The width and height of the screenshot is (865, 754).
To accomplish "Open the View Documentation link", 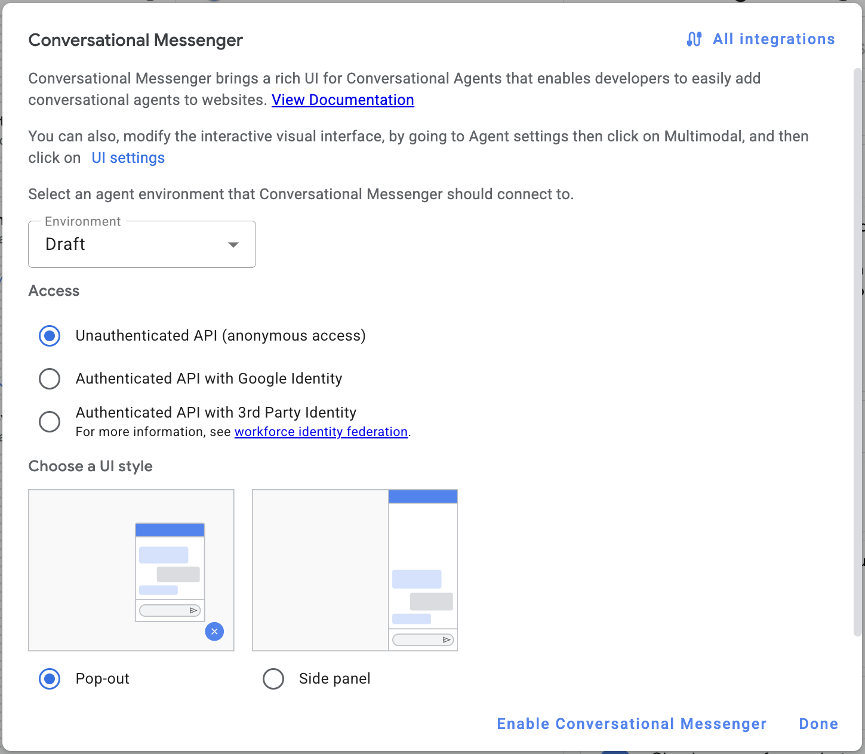I will point(343,100).
